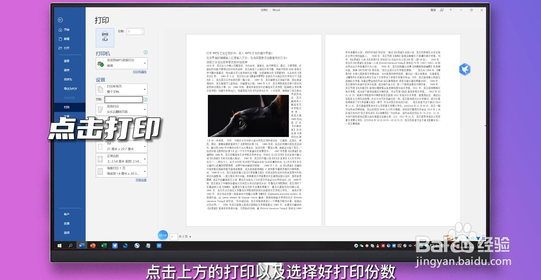Click the 页数 page range input field
Screen dimensions: 541x280
click(123, 99)
